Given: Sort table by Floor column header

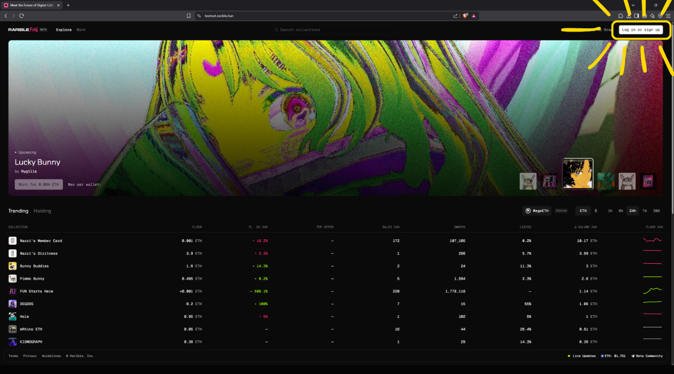Looking at the screenshot, I should [197, 227].
